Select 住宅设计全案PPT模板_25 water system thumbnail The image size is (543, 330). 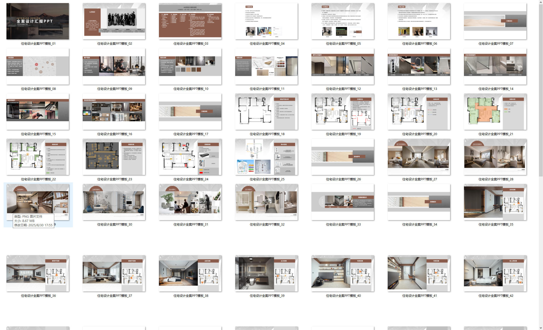266,157
